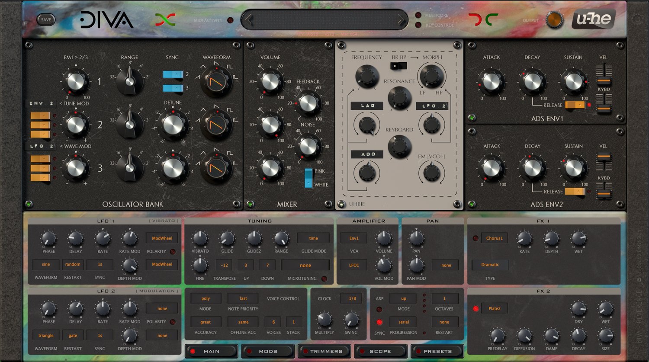Toggle the Multicore LED
649x362 pixels.
[x=418, y=15]
